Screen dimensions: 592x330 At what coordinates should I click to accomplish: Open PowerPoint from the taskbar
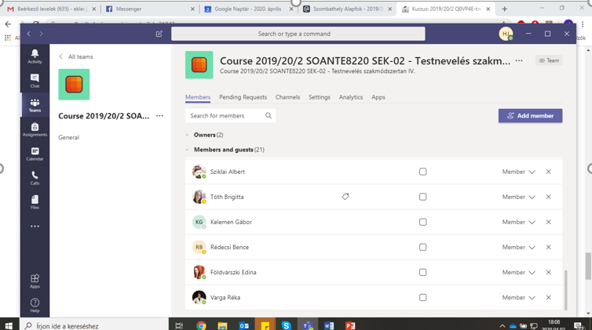pos(350,325)
